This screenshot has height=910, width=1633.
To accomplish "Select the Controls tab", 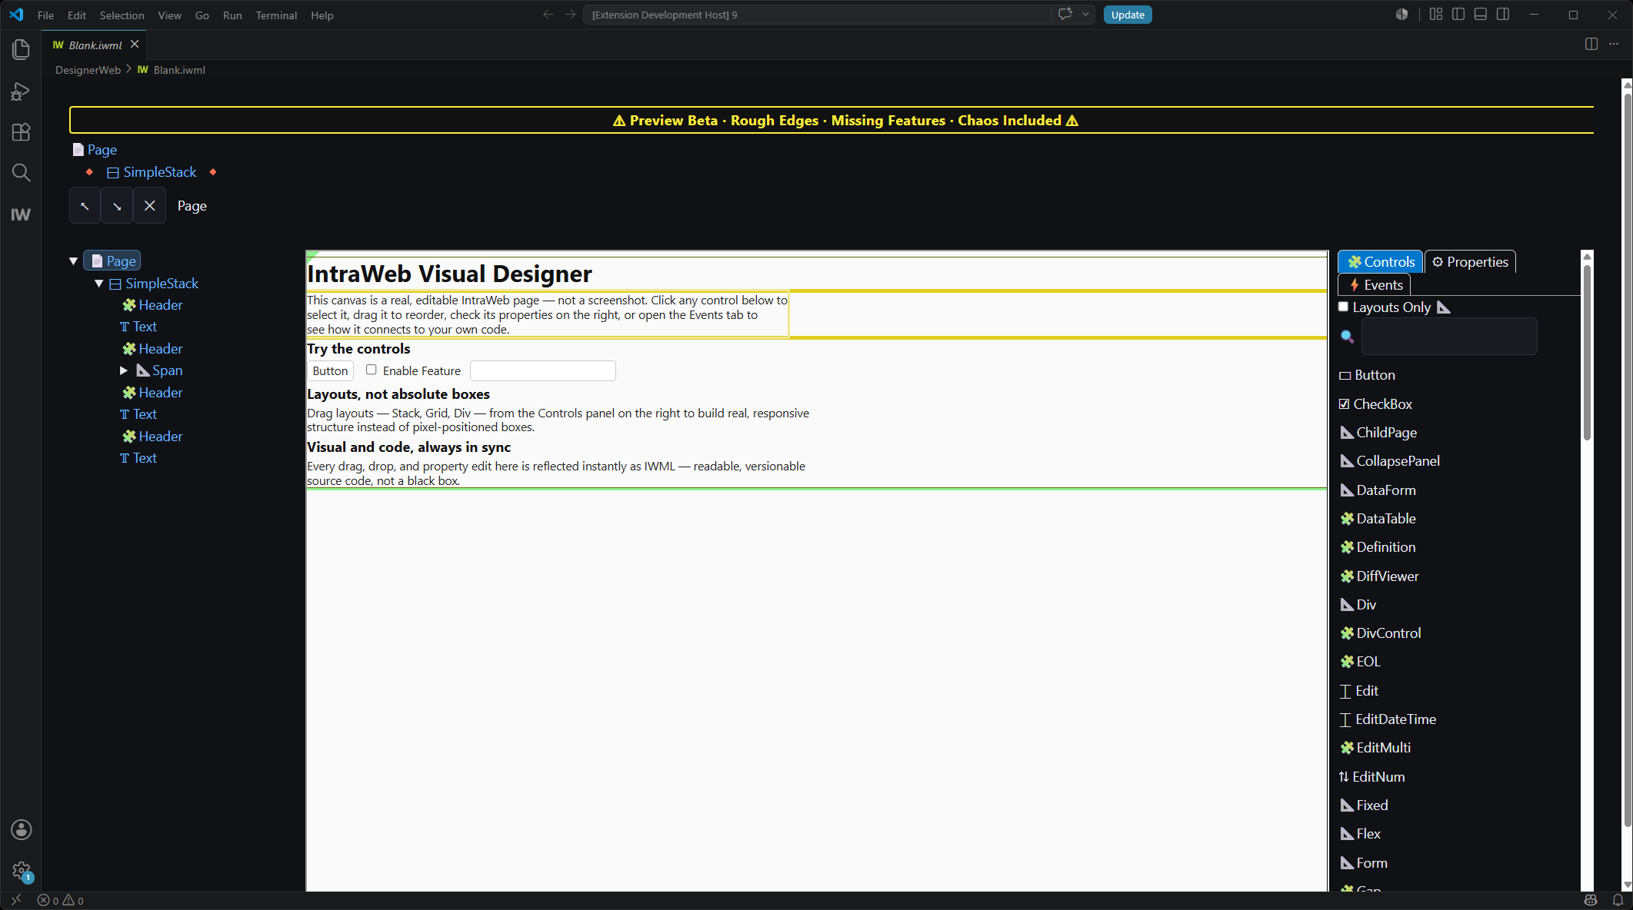I will point(1381,261).
